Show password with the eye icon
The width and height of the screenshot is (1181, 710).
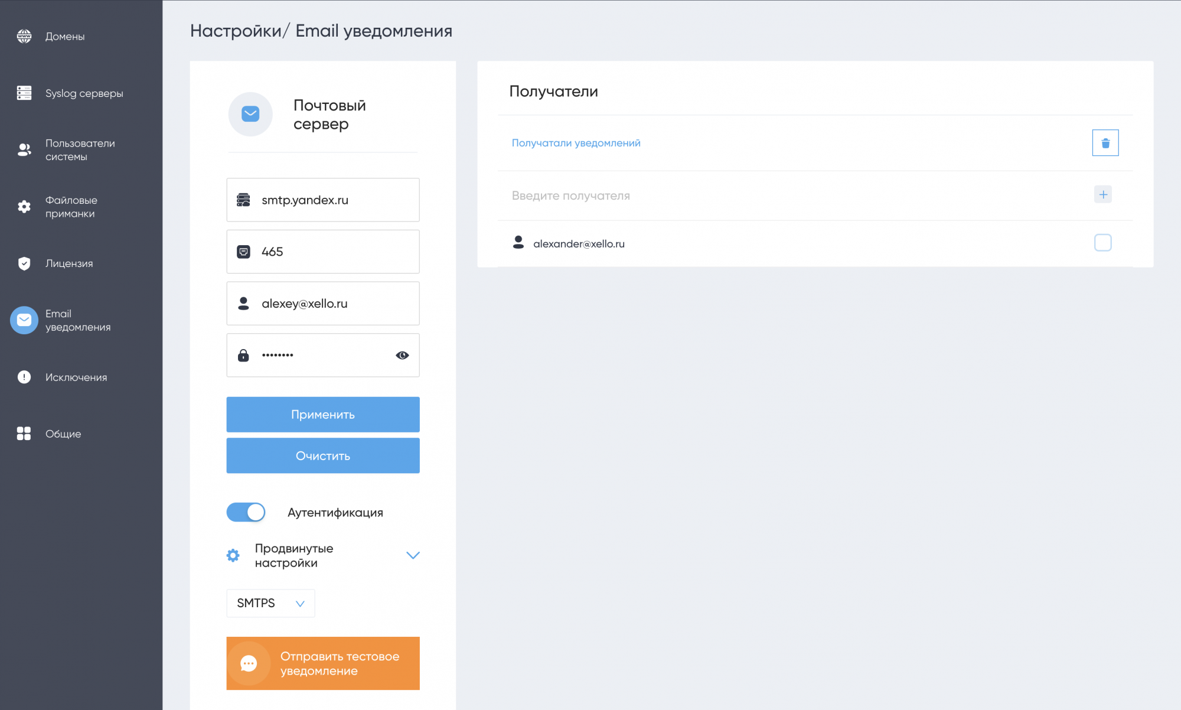point(402,355)
